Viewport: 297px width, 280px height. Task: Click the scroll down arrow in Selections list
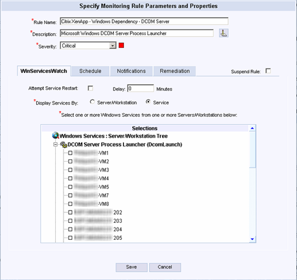pyautogui.click(x=252, y=239)
